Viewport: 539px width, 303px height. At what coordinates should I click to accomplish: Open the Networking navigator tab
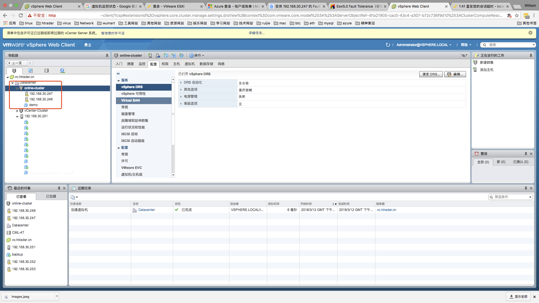62,71
